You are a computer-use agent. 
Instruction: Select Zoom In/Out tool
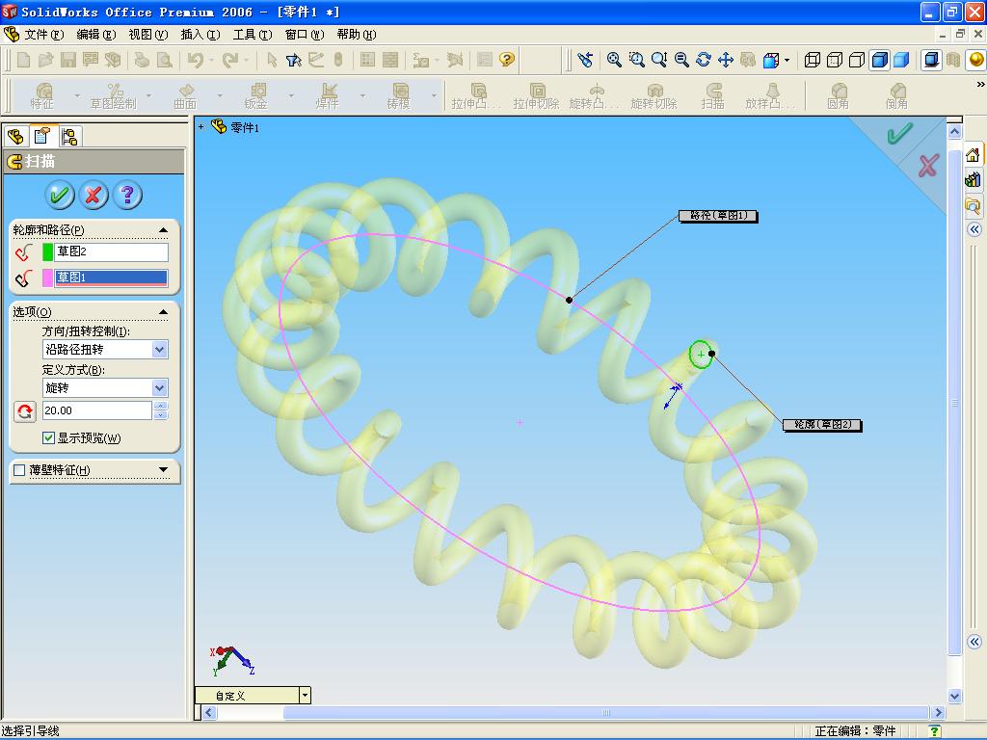tap(659, 60)
